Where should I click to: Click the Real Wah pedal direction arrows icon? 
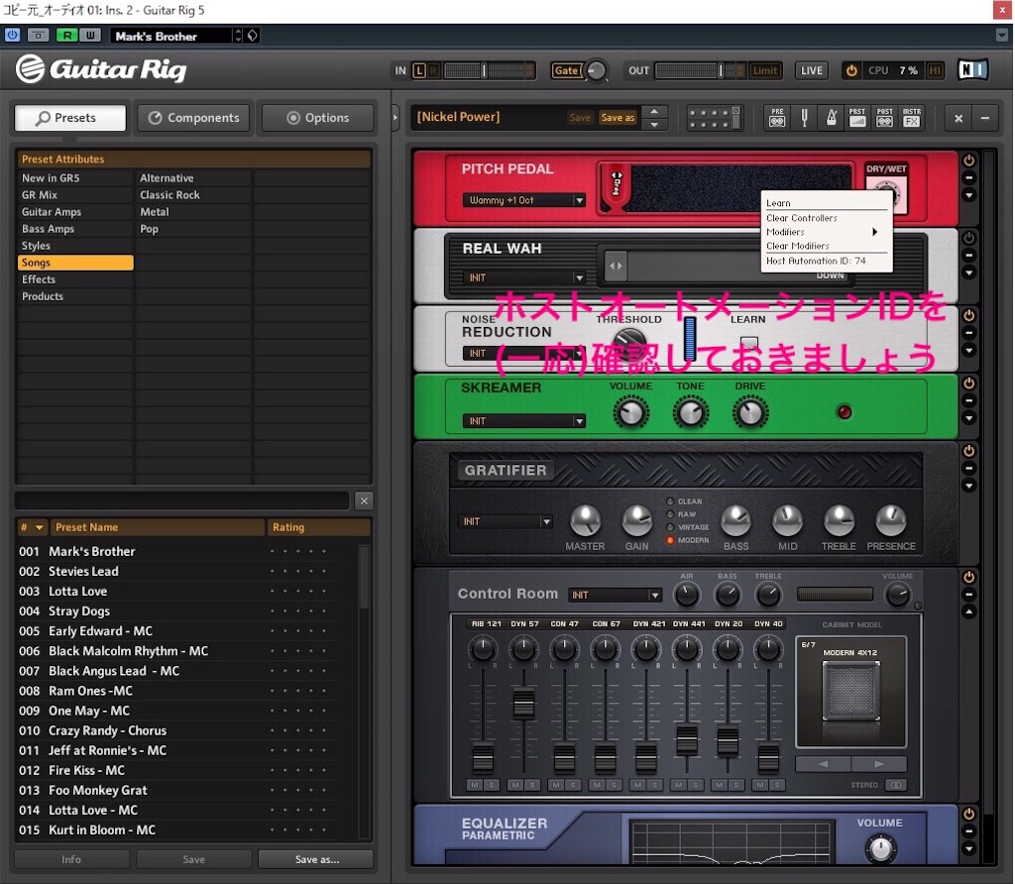(616, 266)
